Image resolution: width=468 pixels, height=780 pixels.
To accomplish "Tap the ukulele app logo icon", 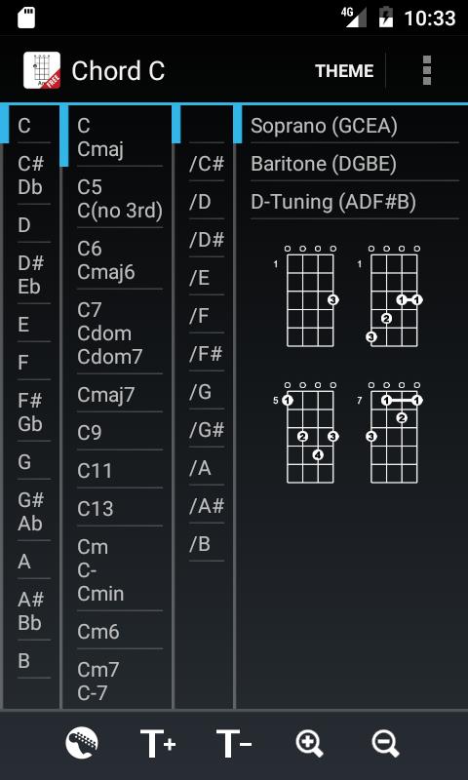I will click(42, 70).
